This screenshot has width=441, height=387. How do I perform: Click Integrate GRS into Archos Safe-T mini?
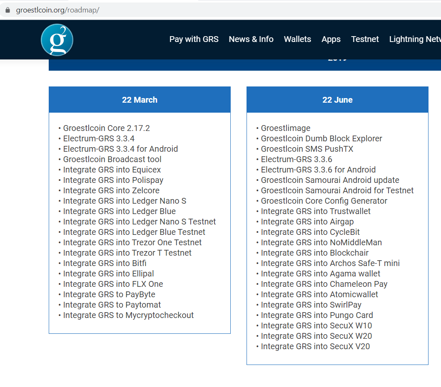coord(330,263)
